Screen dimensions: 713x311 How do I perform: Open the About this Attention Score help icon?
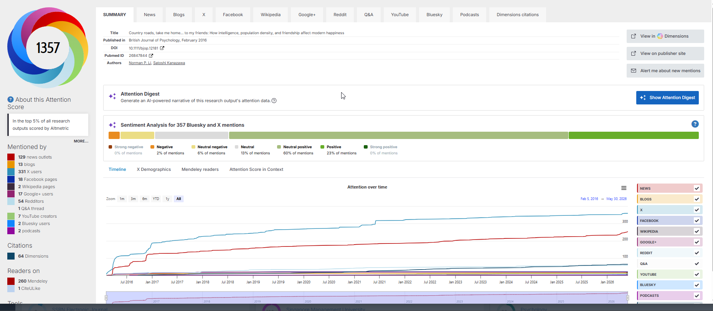tap(11, 99)
